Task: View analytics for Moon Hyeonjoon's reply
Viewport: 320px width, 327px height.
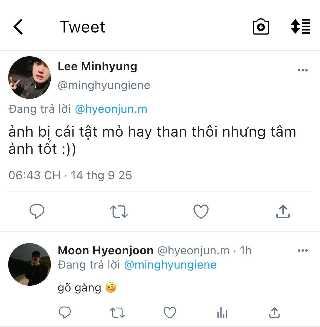Action: 222,313
